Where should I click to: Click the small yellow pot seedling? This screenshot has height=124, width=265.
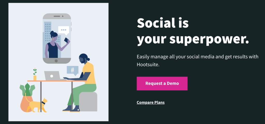pyautogui.click(x=35, y=74)
